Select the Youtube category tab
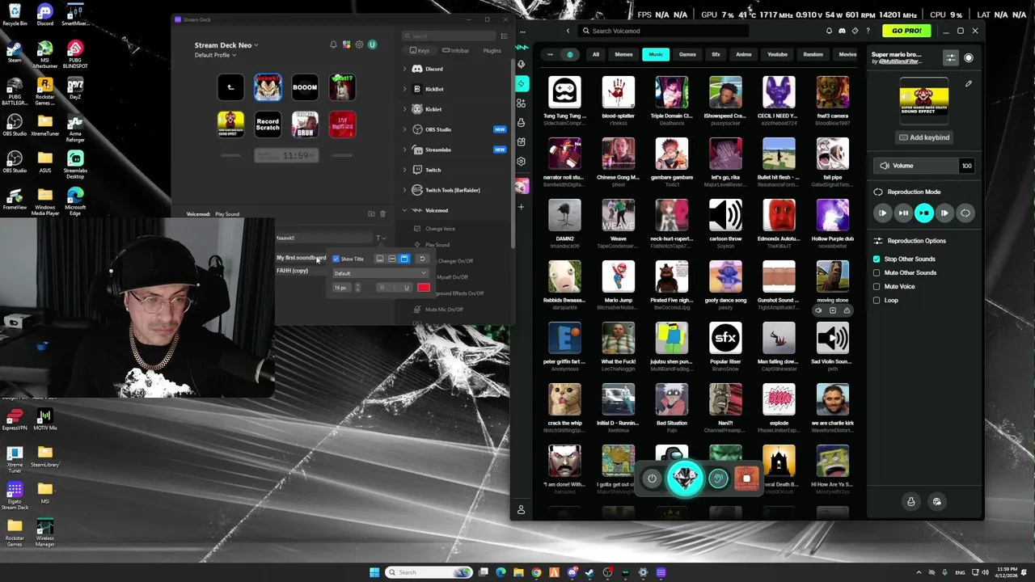 [777, 54]
